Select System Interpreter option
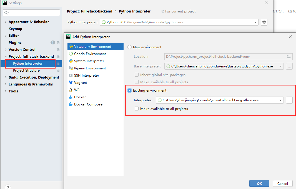The height and width of the screenshot is (189, 296). click(x=95, y=61)
